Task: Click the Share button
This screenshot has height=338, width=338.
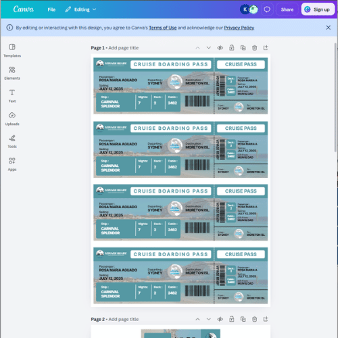Action: pos(287,9)
